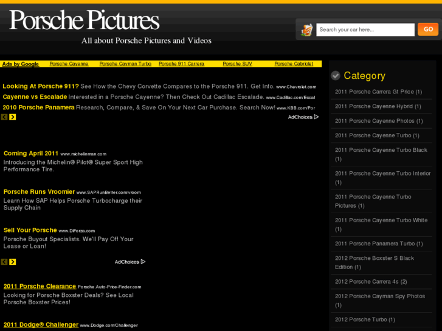Open Porsche 911 Carrera ad link
442x331 pixels.
pyautogui.click(x=181, y=64)
